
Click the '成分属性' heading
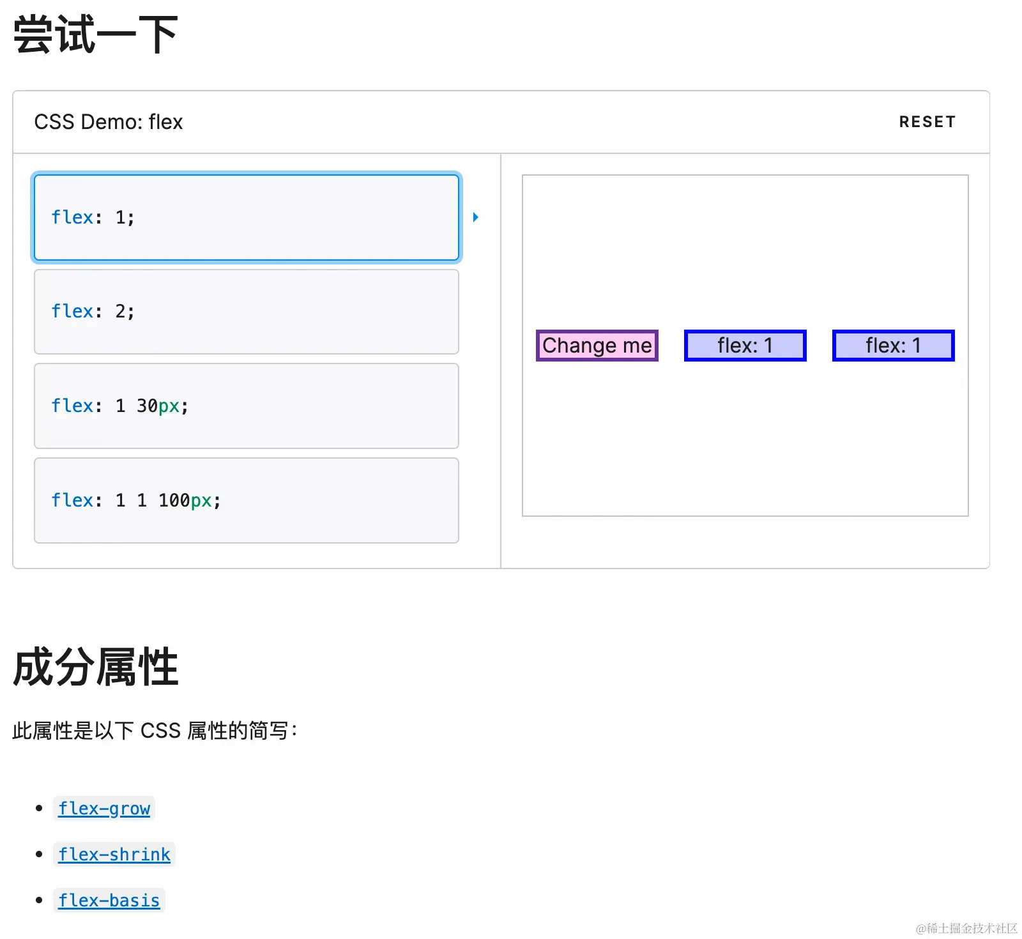coord(96,667)
